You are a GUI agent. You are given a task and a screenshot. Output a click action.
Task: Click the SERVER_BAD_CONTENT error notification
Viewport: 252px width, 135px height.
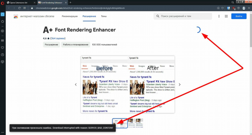(62, 128)
